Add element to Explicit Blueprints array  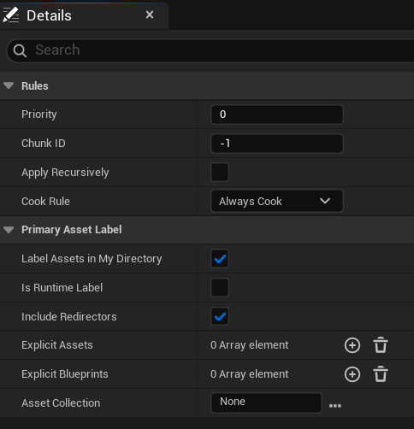(352, 374)
